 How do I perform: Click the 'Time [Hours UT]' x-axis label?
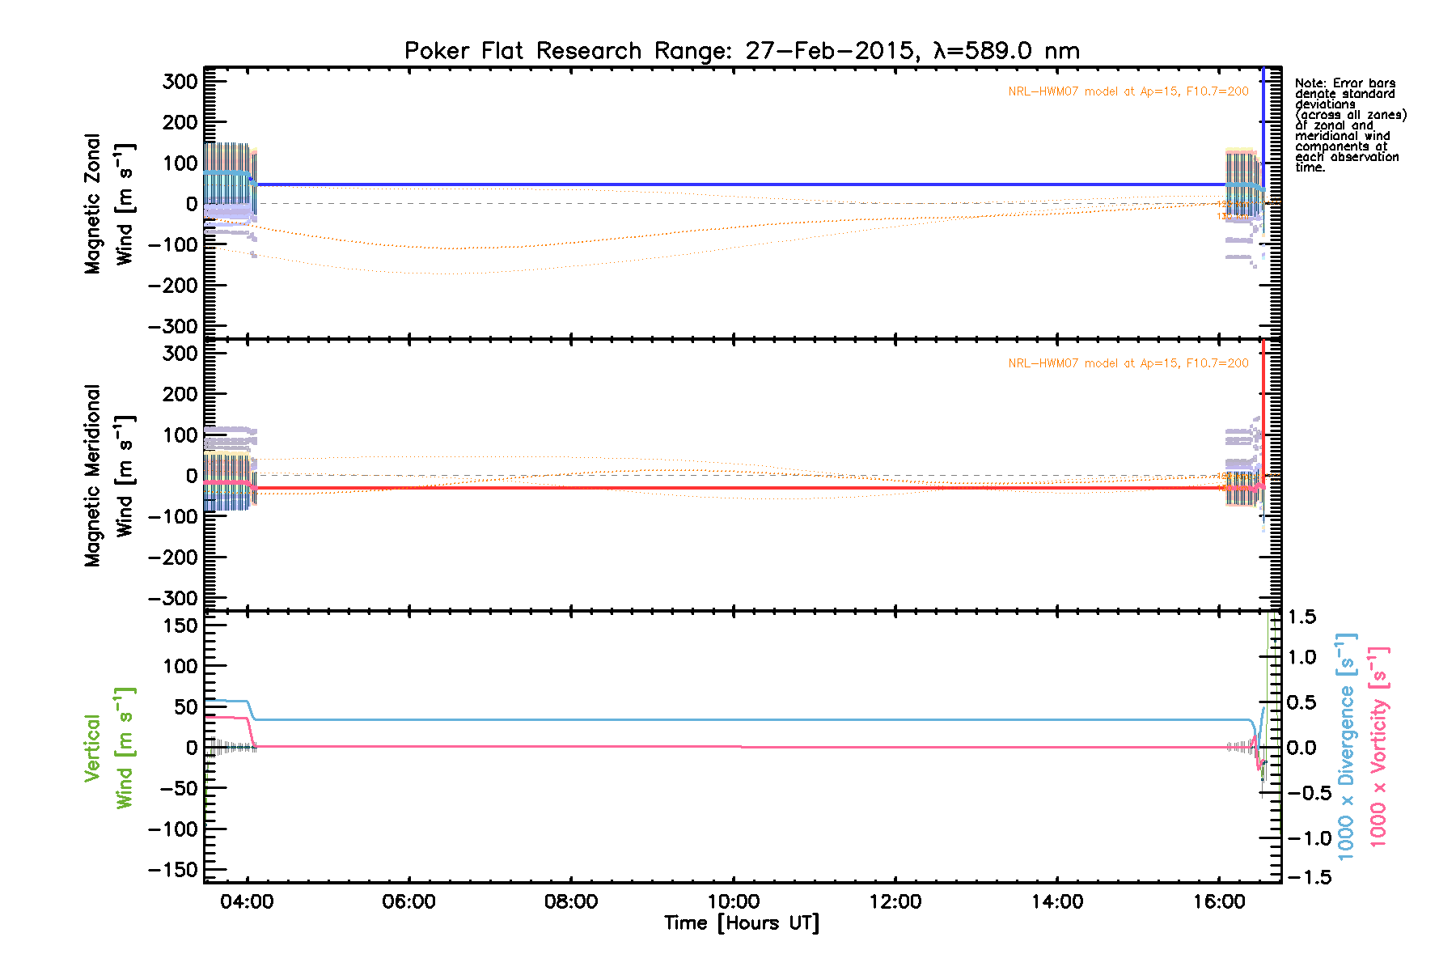(x=741, y=923)
